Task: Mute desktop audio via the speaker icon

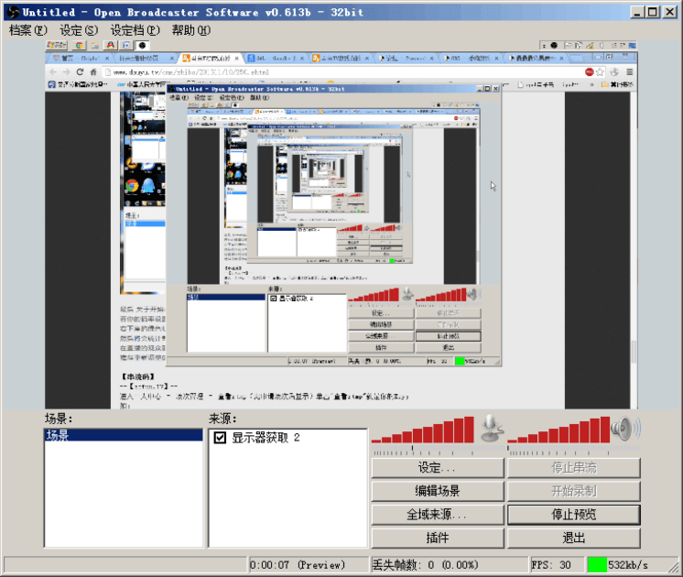Action: 625,428
